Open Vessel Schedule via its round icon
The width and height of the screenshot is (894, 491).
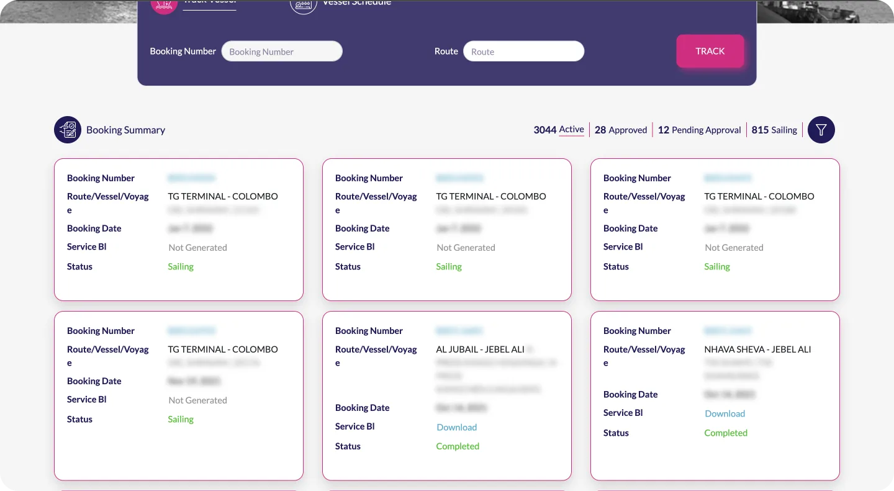click(x=304, y=6)
